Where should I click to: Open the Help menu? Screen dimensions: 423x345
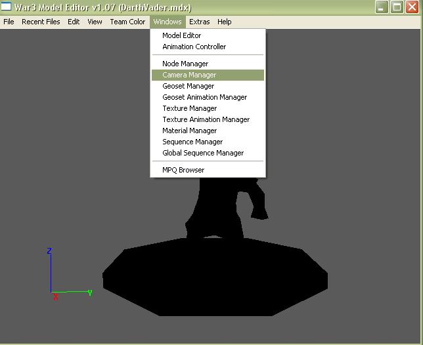click(x=224, y=22)
